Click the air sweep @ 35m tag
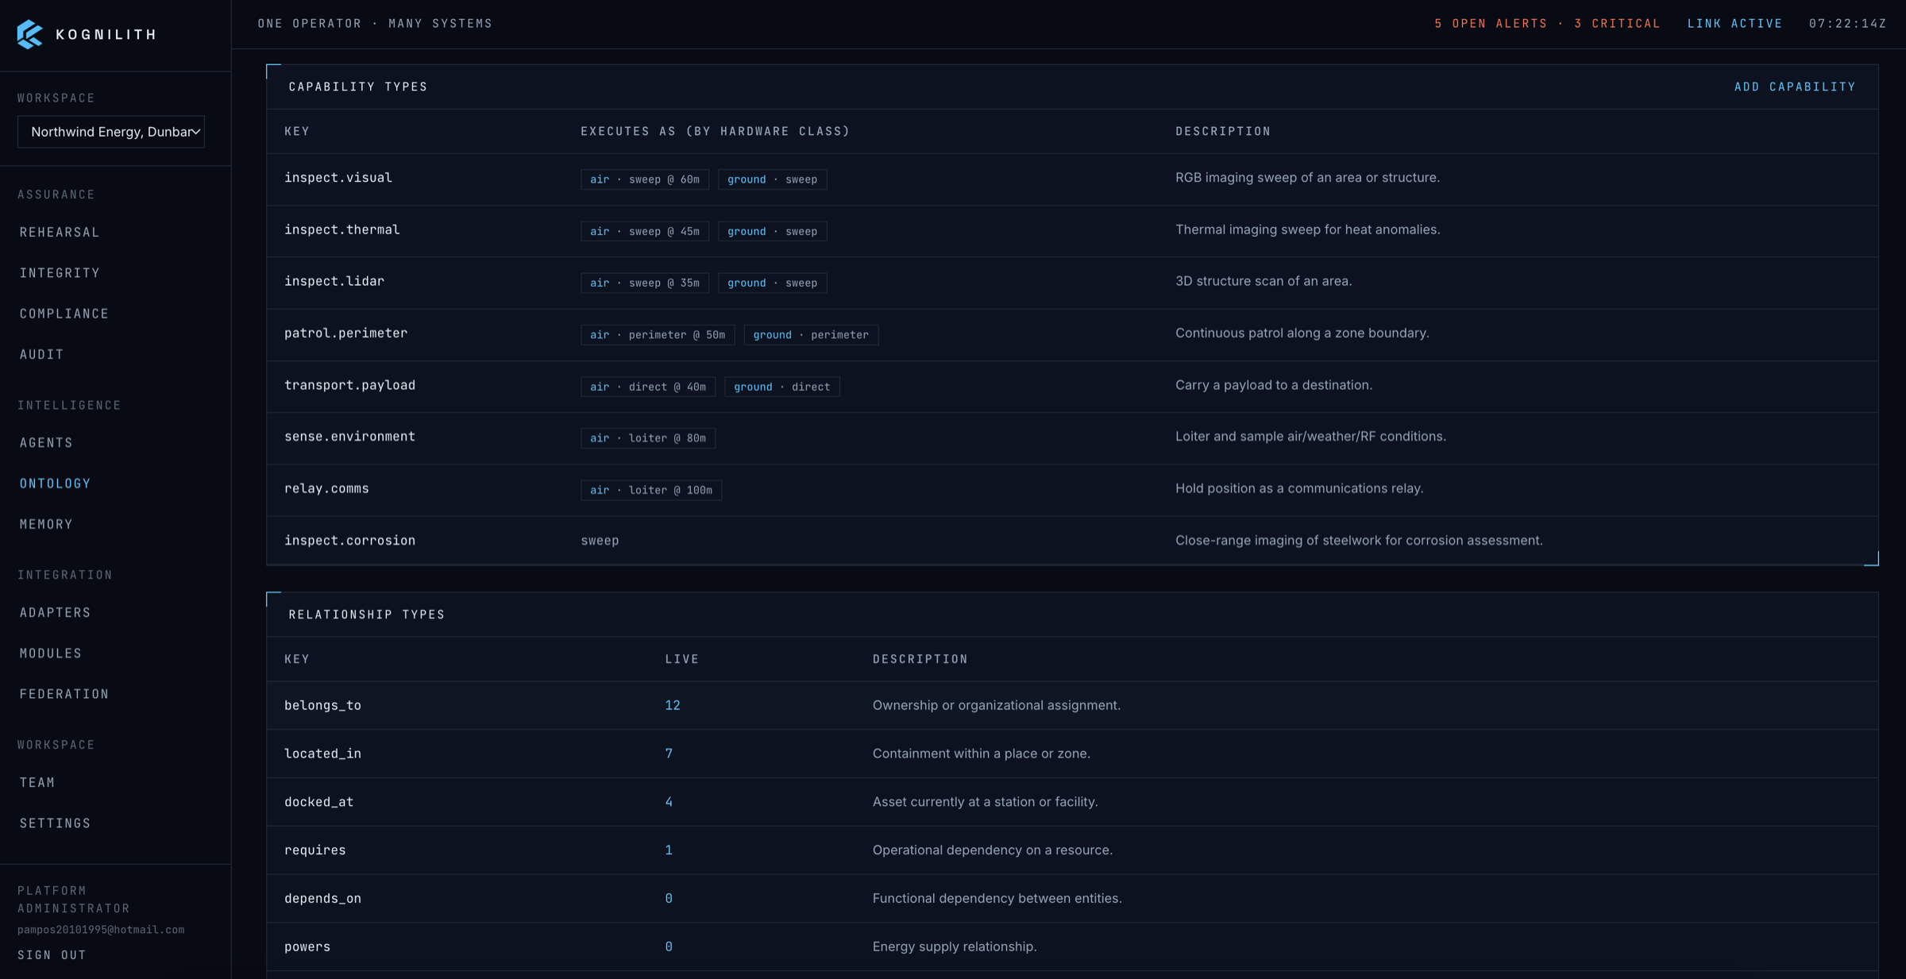 [x=644, y=283]
